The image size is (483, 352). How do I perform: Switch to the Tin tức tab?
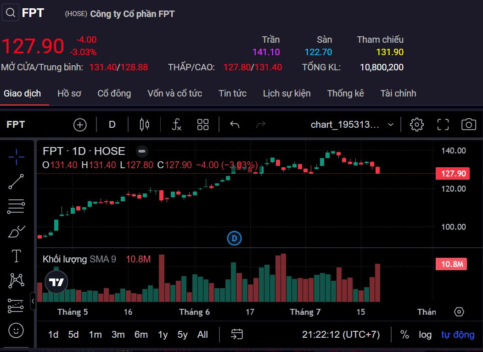pos(232,93)
